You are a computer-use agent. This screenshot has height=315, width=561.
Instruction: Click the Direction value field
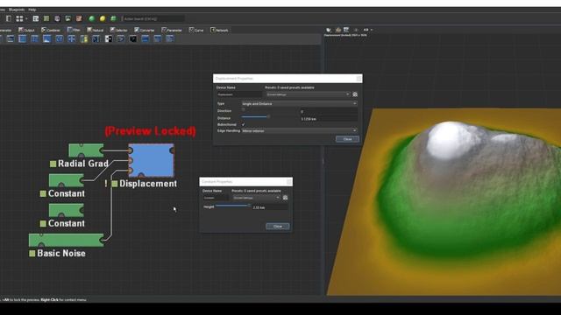pos(329,111)
